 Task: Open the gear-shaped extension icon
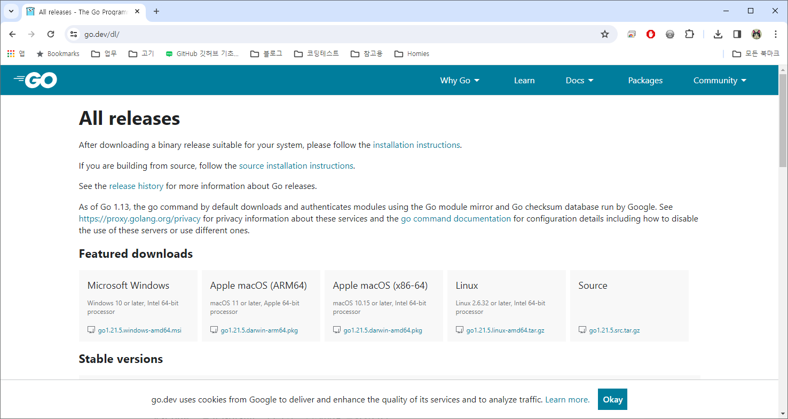pyautogui.click(x=670, y=34)
